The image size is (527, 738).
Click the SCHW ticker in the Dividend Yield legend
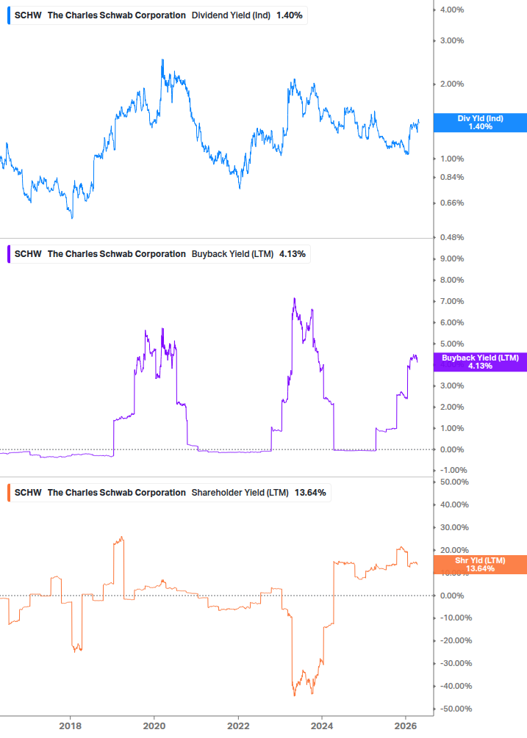pyautogui.click(x=28, y=15)
